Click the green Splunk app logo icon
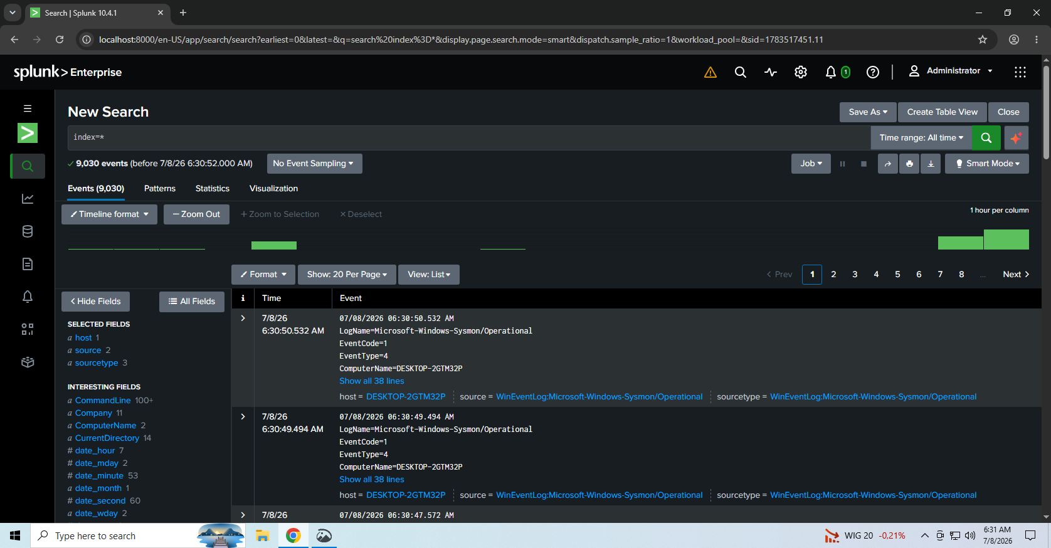Screen dimensions: 1051x548 28,133
